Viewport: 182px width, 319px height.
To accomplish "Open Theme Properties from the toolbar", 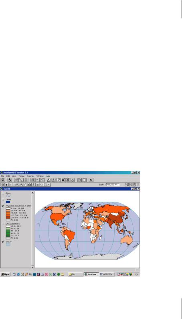I will [x=16, y=180].
